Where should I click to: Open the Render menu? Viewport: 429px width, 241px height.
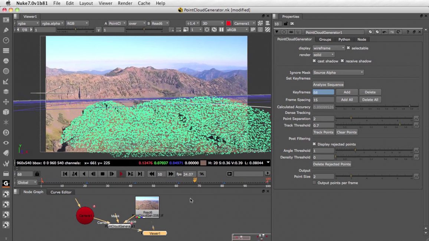point(125,3)
